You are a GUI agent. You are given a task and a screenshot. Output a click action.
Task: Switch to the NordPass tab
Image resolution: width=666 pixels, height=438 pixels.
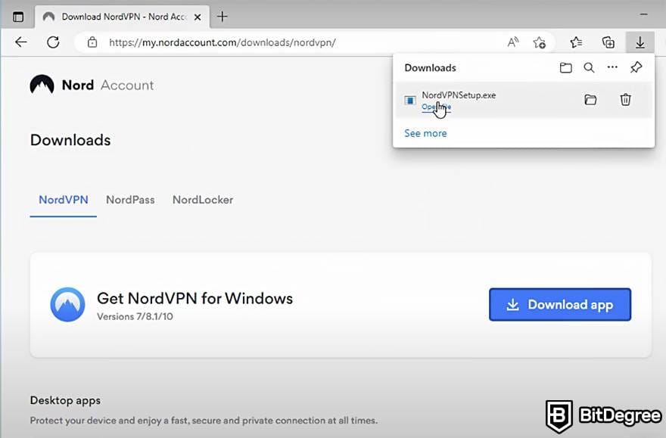[130, 200]
